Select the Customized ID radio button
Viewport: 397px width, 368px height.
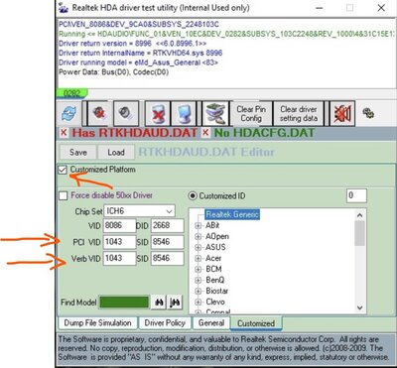[193, 195]
